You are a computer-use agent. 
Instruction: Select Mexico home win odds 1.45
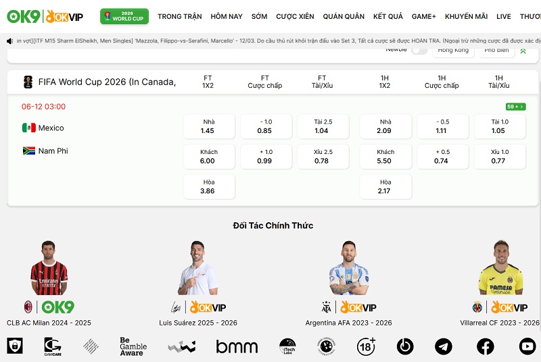coord(208,126)
